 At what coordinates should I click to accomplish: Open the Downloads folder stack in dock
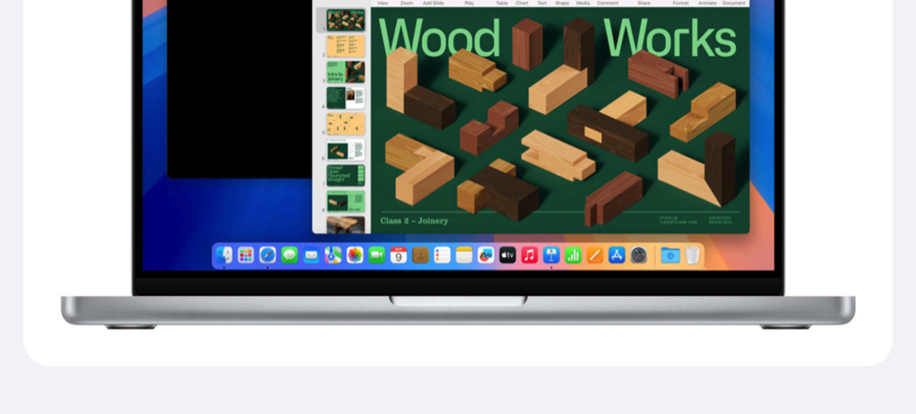click(670, 255)
